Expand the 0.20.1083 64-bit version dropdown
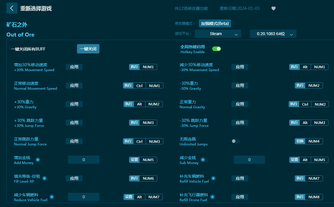 [x=273, y=34]
